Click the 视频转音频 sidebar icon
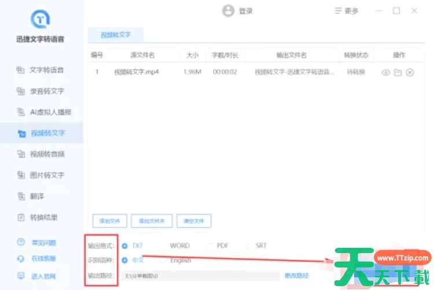 (x=21, y=154)
